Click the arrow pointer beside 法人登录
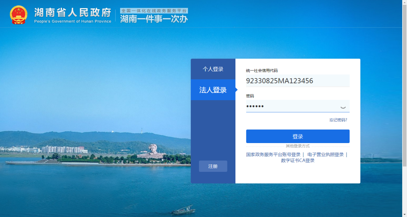This screenshot has height=217, width=407. (236, 90)
